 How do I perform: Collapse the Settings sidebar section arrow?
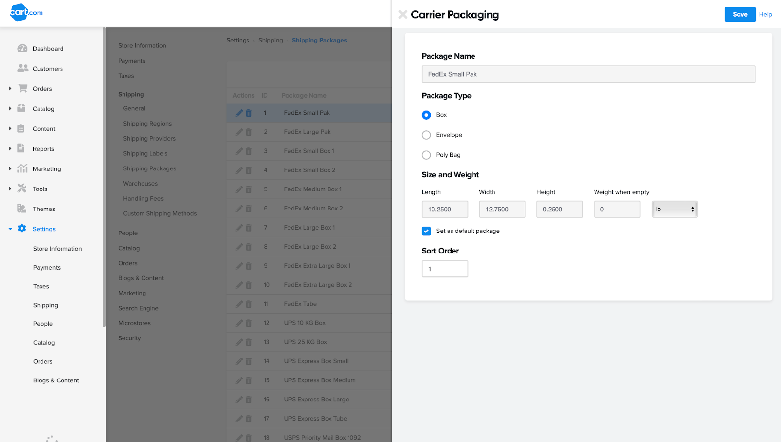click(10, 229)
